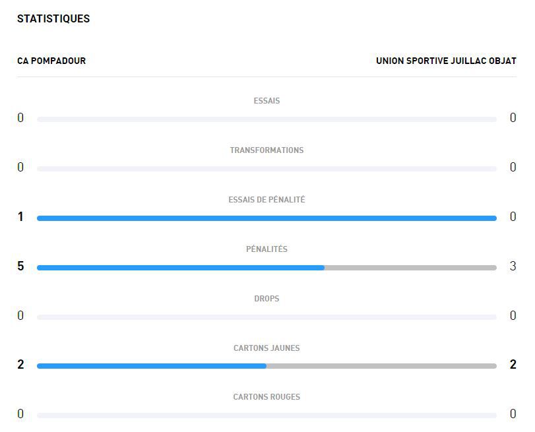Click the blue portion of Pénalités bar
The image size is (535, 432).
click(180, 268)
